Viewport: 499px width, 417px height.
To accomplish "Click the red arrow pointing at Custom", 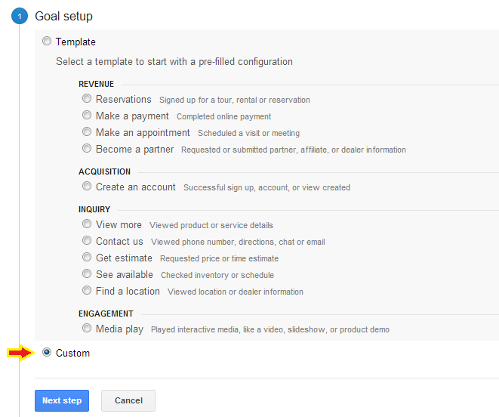I will (20, 353).
